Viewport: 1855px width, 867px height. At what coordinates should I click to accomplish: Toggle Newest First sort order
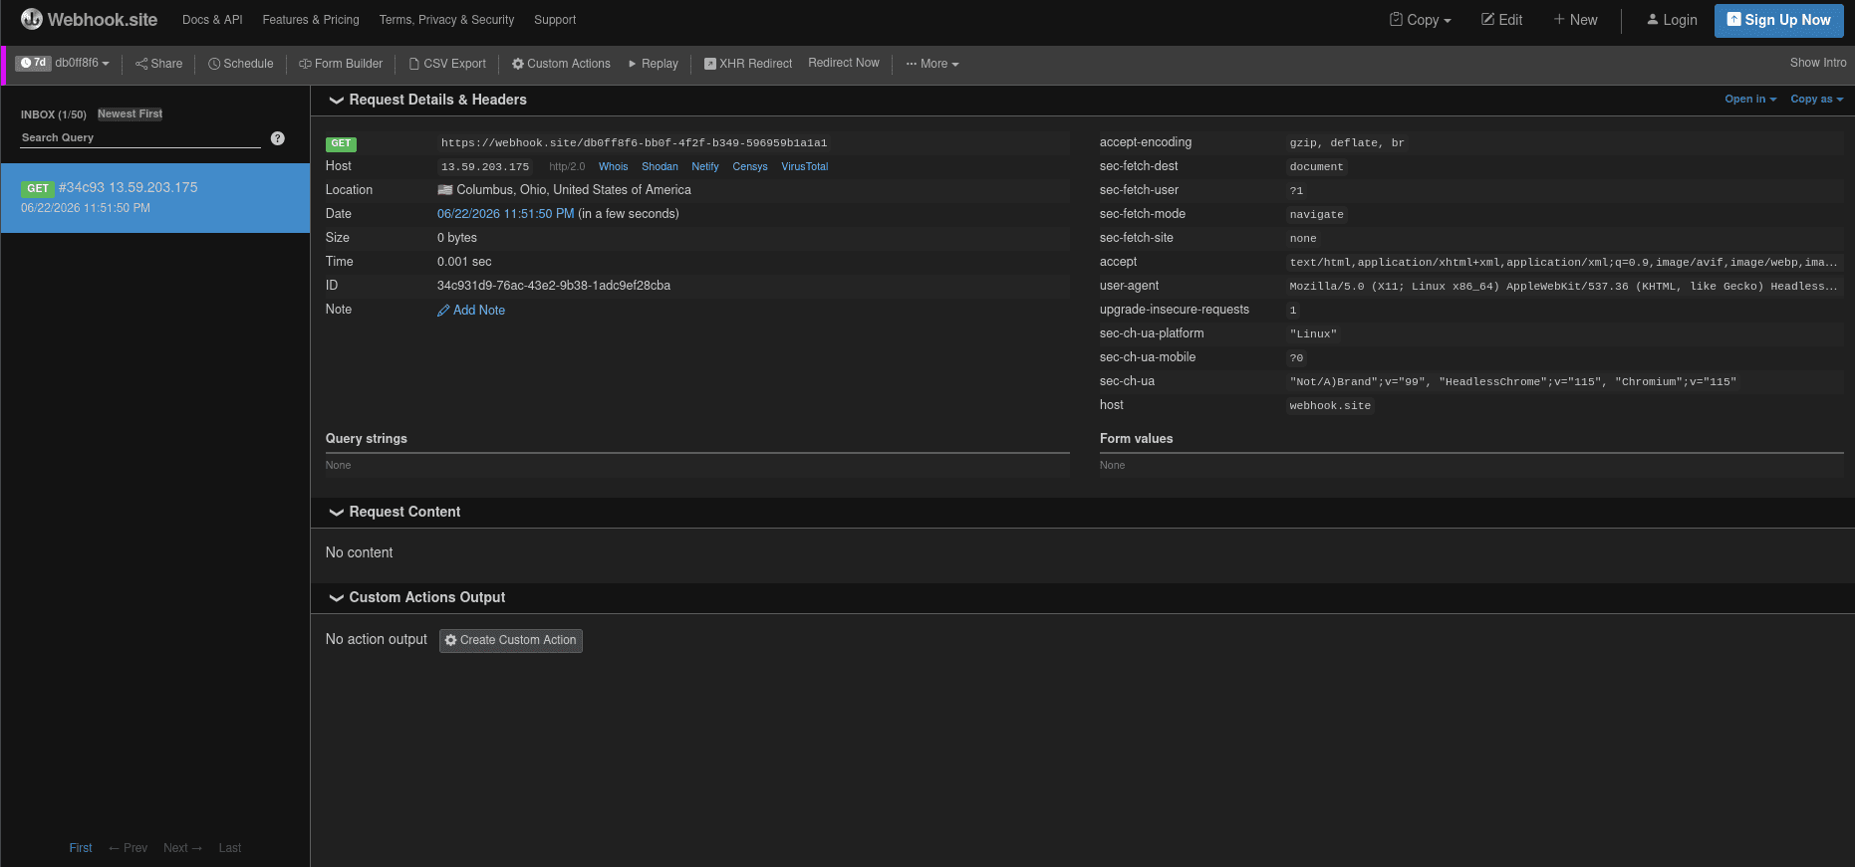[x=130, y=114]
